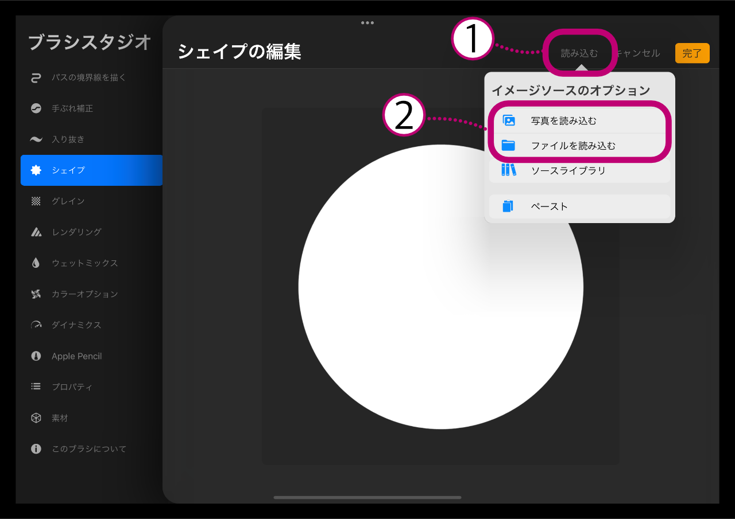Image resolution: width=735 pixels, height=519 pixels.
Task: Click the books icon beside ソースライブラリ
Action: click(x=508, y=170)
